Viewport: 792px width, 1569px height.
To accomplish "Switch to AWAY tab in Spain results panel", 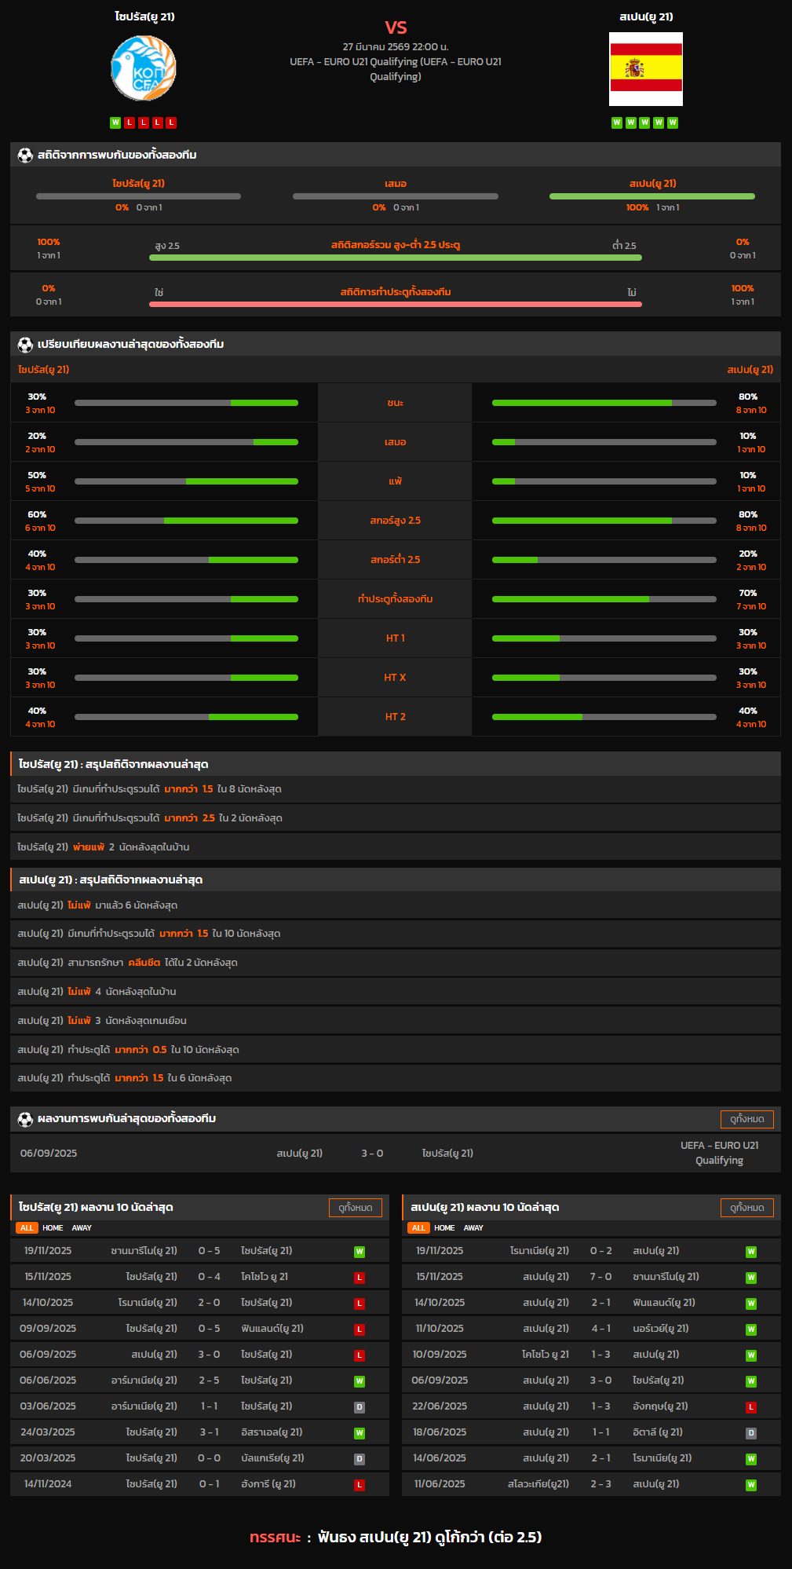I will click(x=473, y=1228).
